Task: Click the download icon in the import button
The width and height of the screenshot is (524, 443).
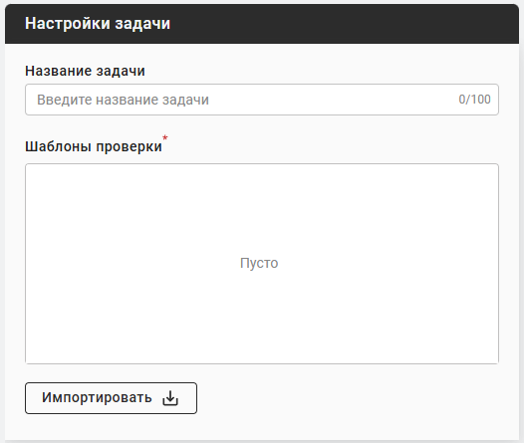Action: 170,398
